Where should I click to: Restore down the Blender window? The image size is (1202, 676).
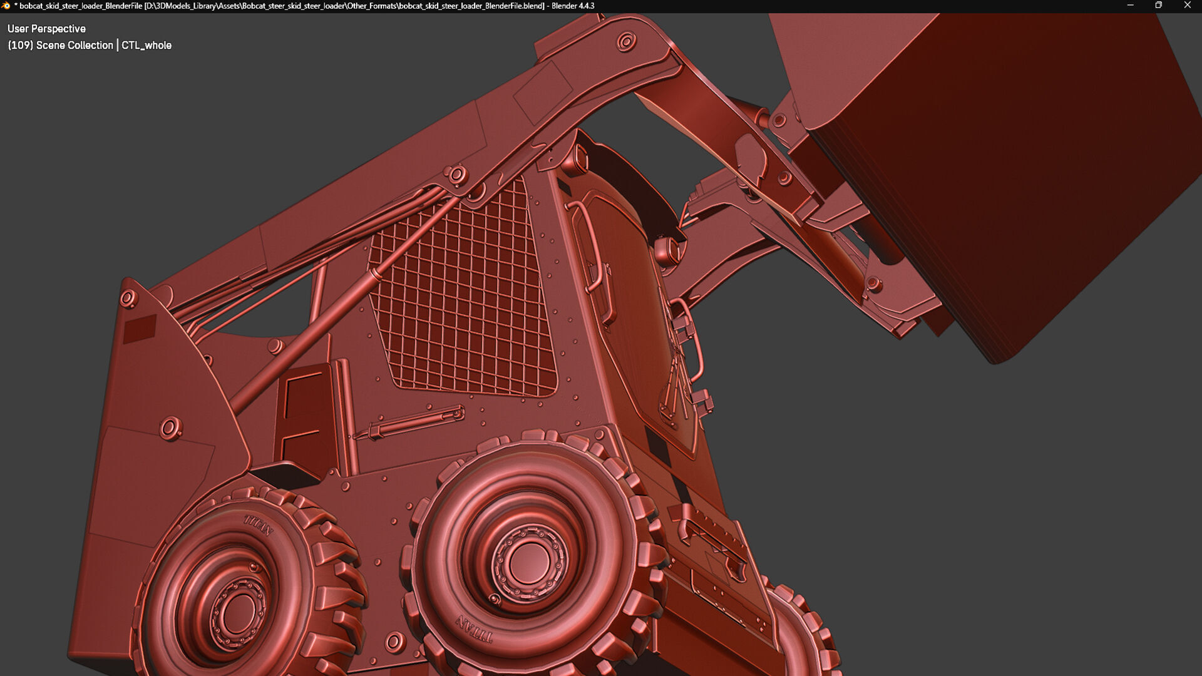click(1158, 6)
